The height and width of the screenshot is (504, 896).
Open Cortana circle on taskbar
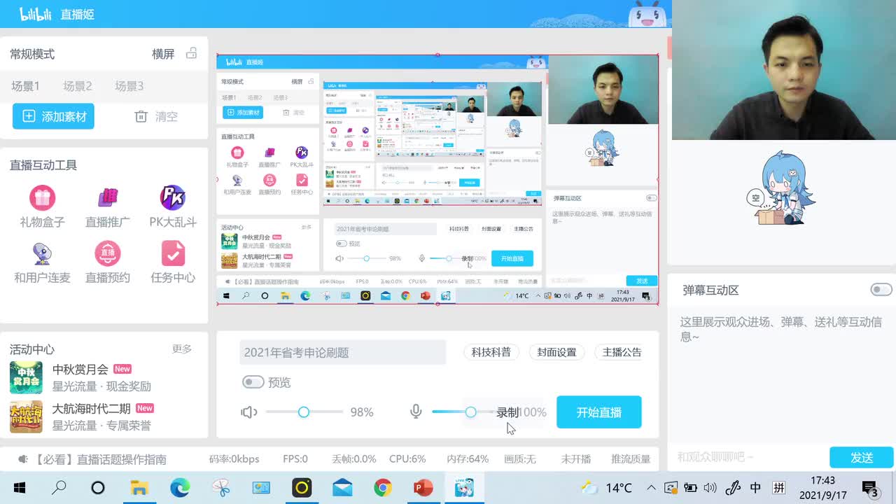pyautogui.click(x=98, y=488)
